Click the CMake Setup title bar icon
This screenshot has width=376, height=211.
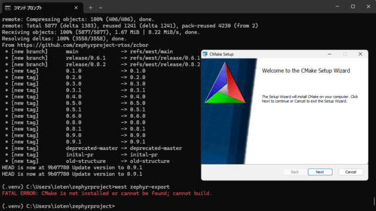[x=205, y=54]
